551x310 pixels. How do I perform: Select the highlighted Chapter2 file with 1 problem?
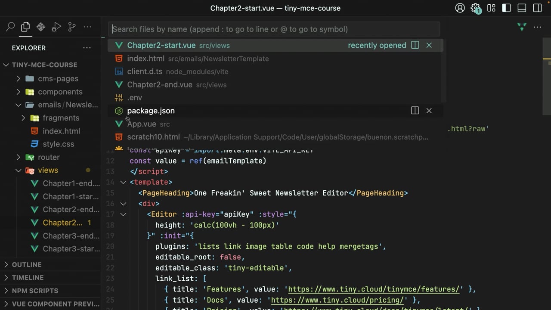(x=50, y=223)
